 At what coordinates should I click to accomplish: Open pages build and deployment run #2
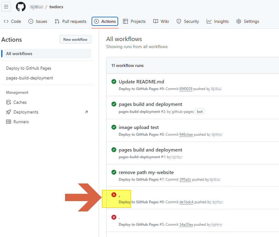[150, 104]
